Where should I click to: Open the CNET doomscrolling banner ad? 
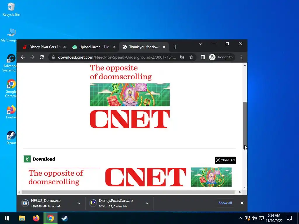click(x=130, y=177)
